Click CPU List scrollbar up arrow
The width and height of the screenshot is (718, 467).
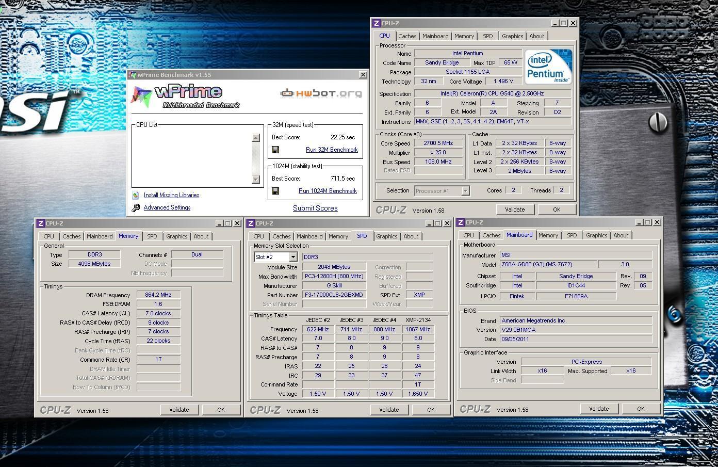pyautogui.click(x=255, y=138)
